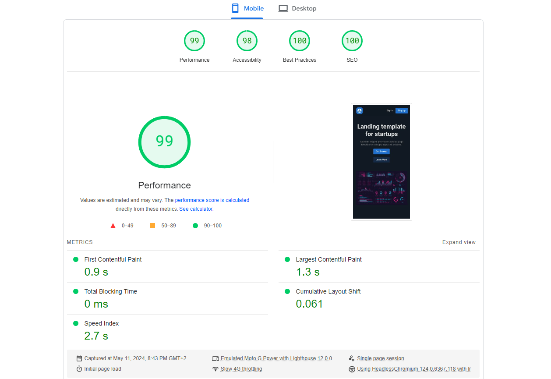
Task: Click the METRICS section heading
Action: pos(80,242)
